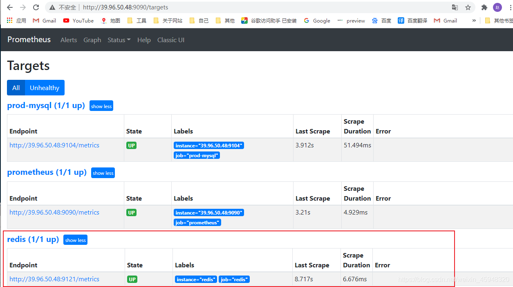Click the Prometheus brand link

[x=29, y=40]
